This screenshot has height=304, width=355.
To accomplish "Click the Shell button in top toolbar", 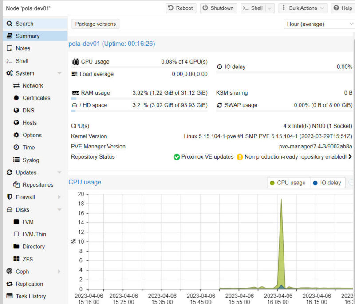I will (253, 8).
